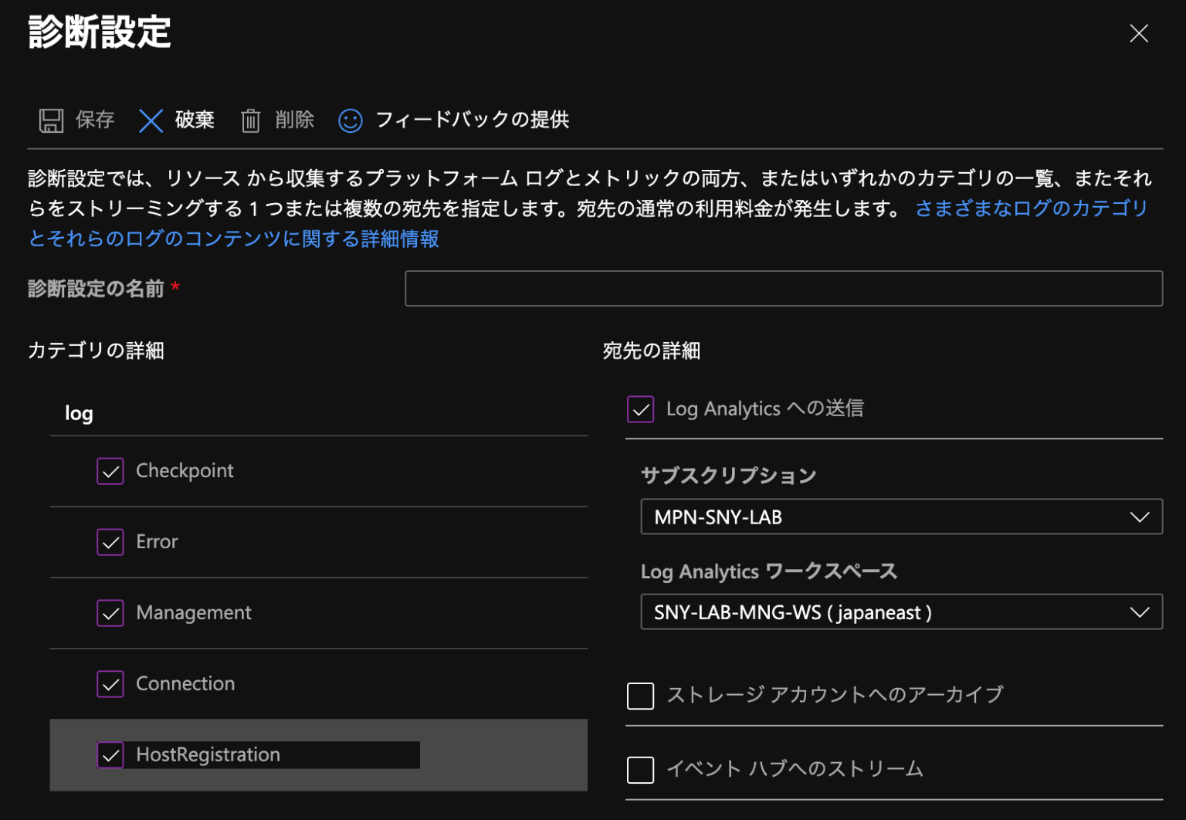1186x820 pixels.
Task: Click the 保存 toolbar command
Action: [x=93, y=120]
